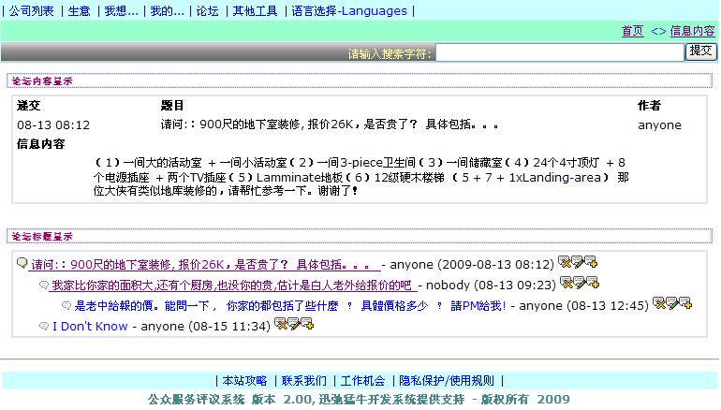Click the 论坛内容显示 section header
This screenshot has width=721, height=410.
[x=42, y=81]
